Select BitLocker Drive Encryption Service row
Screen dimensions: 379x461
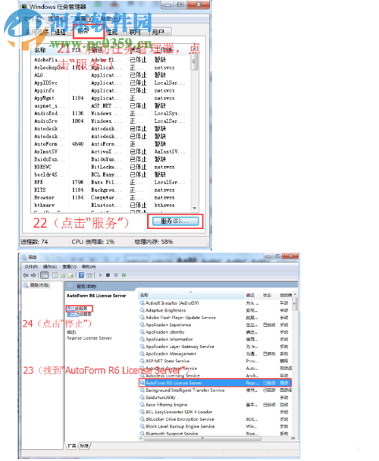[215, 419]
